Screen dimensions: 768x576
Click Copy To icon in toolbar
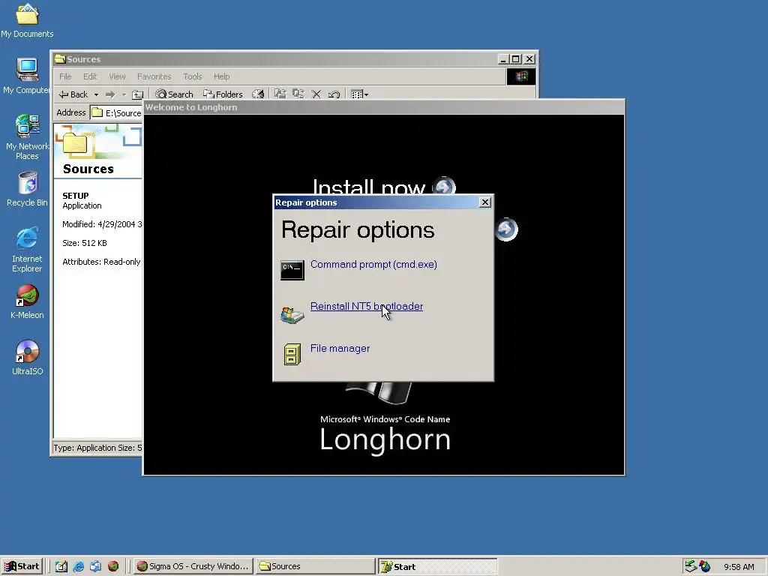coord(298,94)
